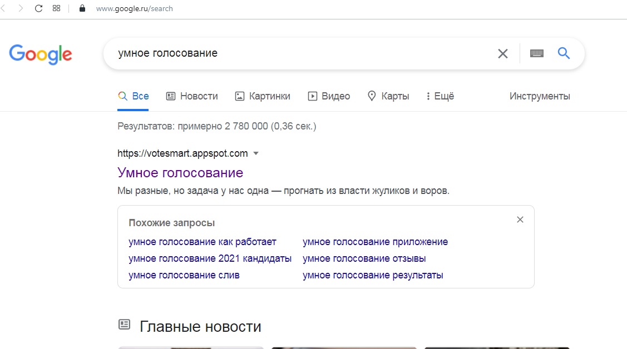Open 'Инструменты' search tools
Screen dimensions: 627x349
[x=540, y=96]
